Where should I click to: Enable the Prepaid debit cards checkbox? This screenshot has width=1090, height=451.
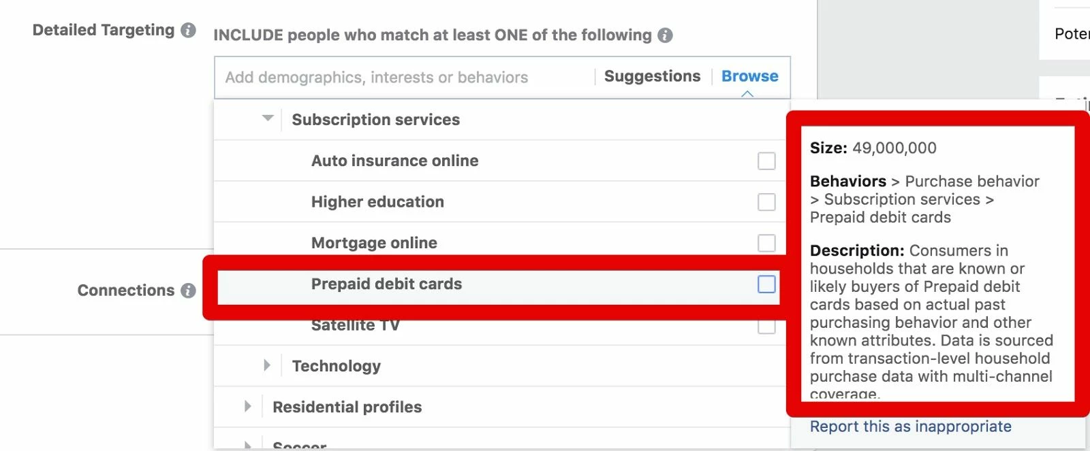(x=766, y=284)
